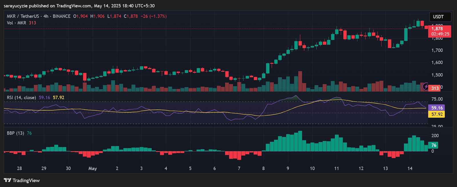Click the BBP legend value 76
457x187 pixels.
[x=29, y=133]
